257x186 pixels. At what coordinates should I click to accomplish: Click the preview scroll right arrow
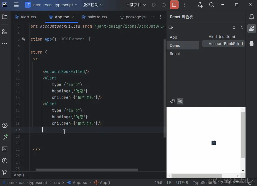[x=238, y=176]
